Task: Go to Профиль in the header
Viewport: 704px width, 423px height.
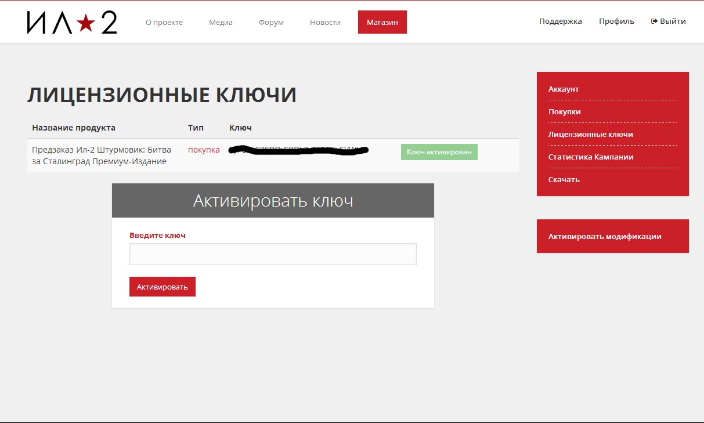Action: 616,21
